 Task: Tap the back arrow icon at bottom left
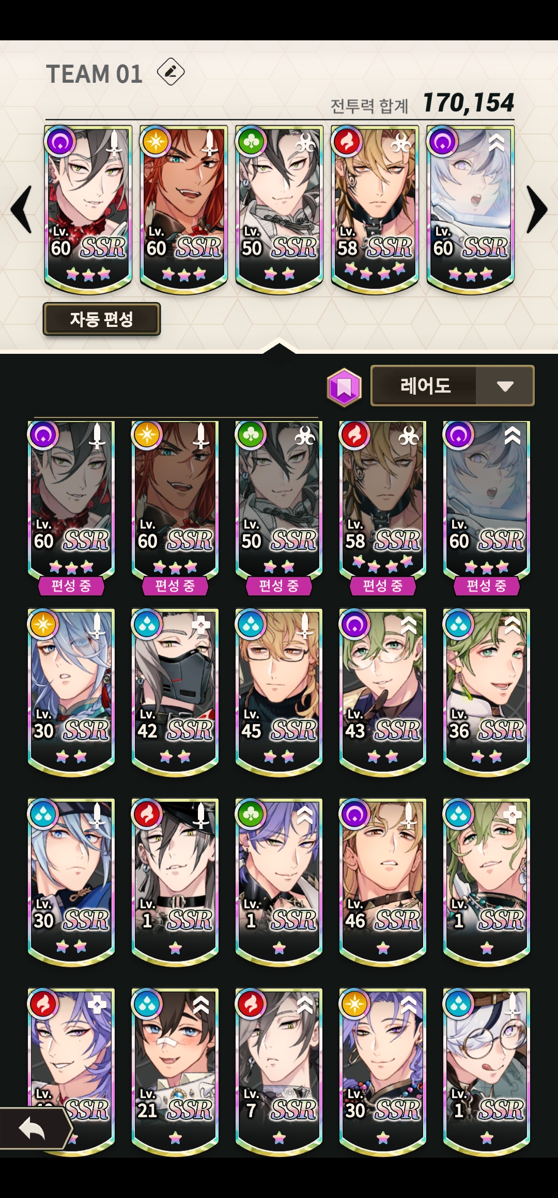[x=33, y=1129]
